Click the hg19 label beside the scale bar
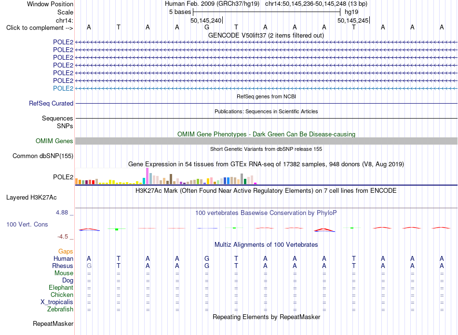 [x=351, y=12]
